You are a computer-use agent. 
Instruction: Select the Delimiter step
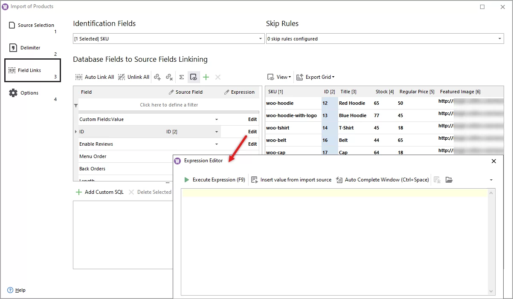point(31,47)
